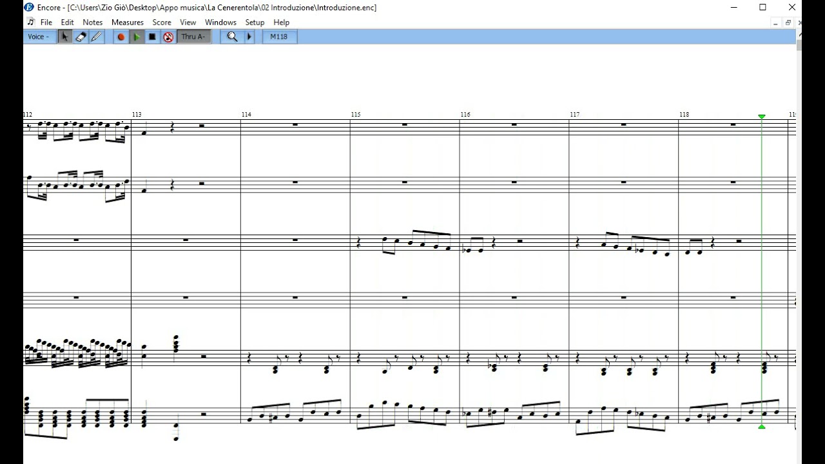Viewport: 825px width, 464px height.
Task: Open the Notes menu
Action: point(92,22)
